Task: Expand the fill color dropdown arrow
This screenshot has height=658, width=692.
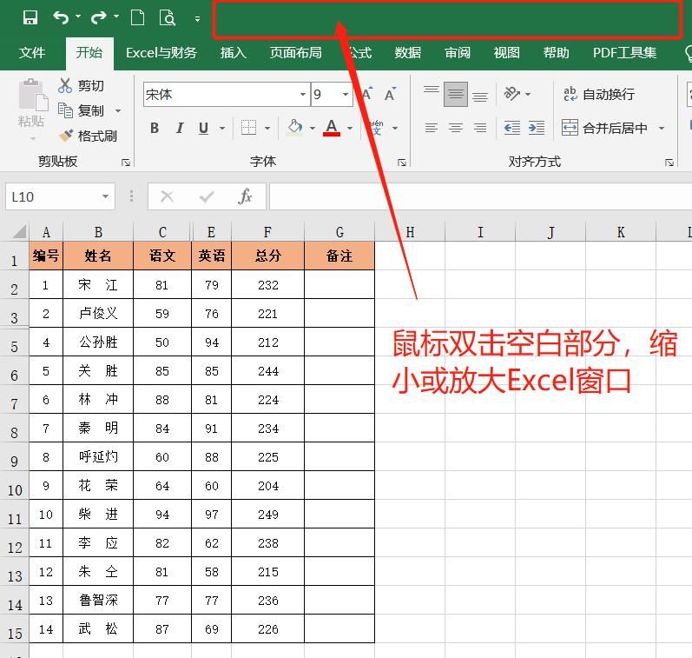Action: point(313,129)
